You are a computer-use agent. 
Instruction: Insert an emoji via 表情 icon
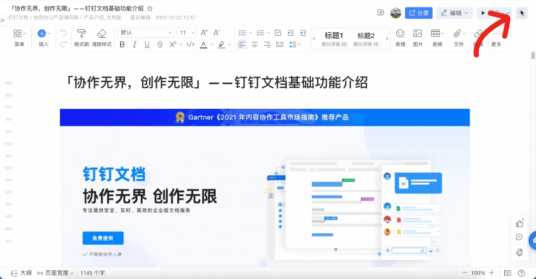400,34
